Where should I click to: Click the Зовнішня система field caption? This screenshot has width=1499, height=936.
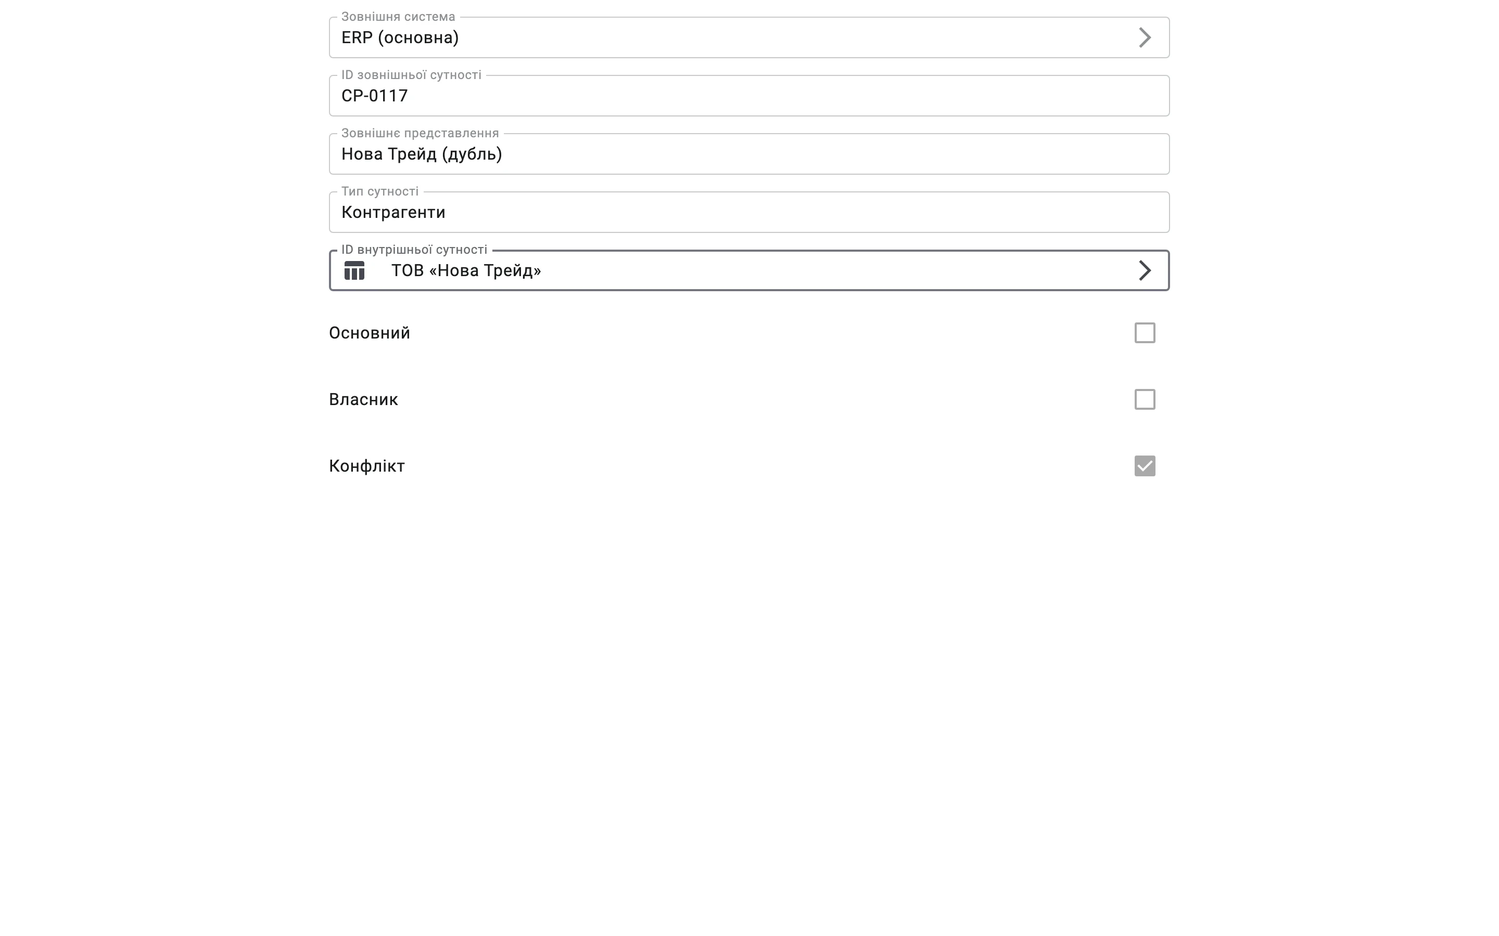(x=398, y=17)
